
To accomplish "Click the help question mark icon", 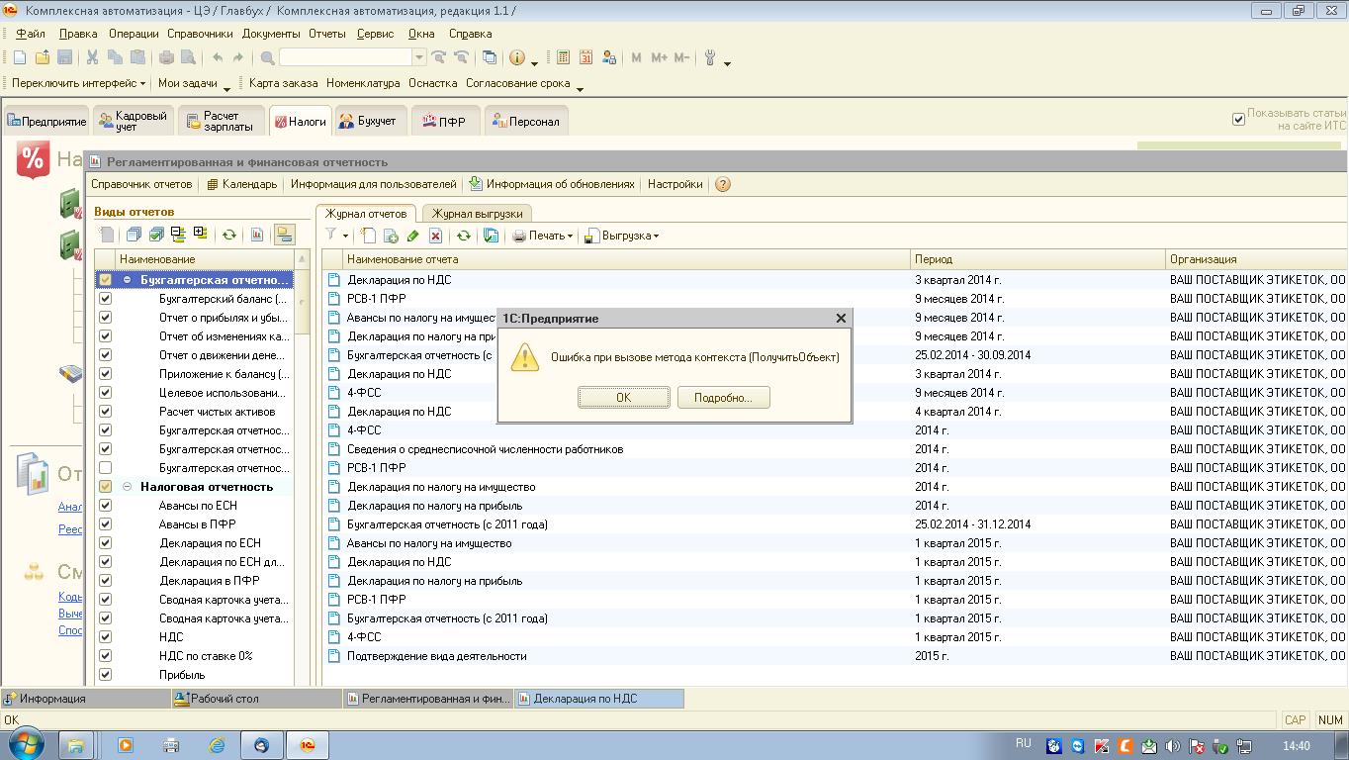I will [723, 184].
